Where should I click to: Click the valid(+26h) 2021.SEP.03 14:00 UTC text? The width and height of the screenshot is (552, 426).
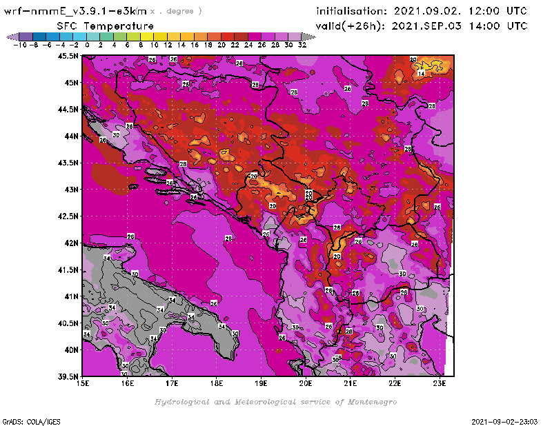pos(422,26)
